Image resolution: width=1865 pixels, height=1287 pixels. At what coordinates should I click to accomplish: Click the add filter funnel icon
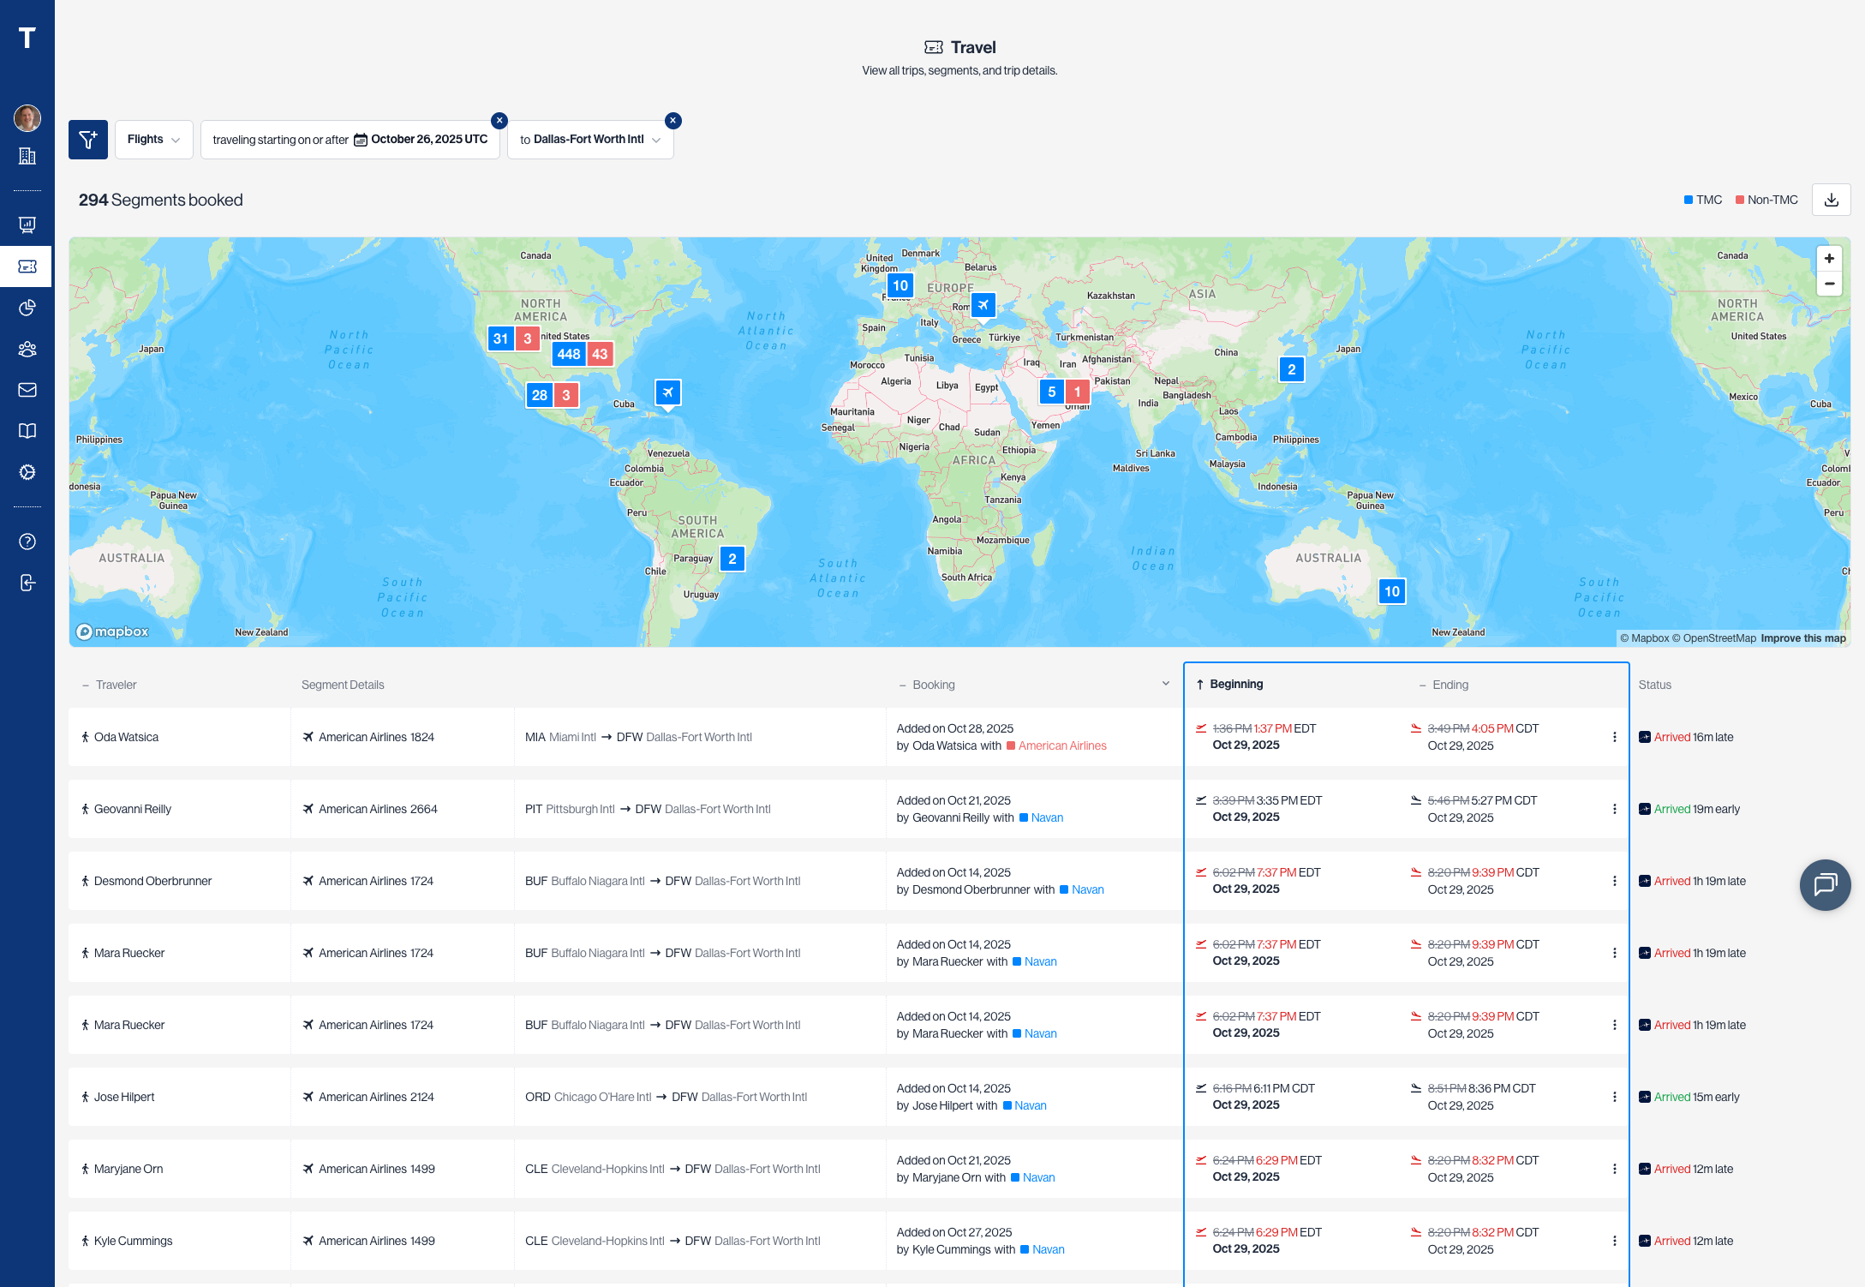pos(87,139)
